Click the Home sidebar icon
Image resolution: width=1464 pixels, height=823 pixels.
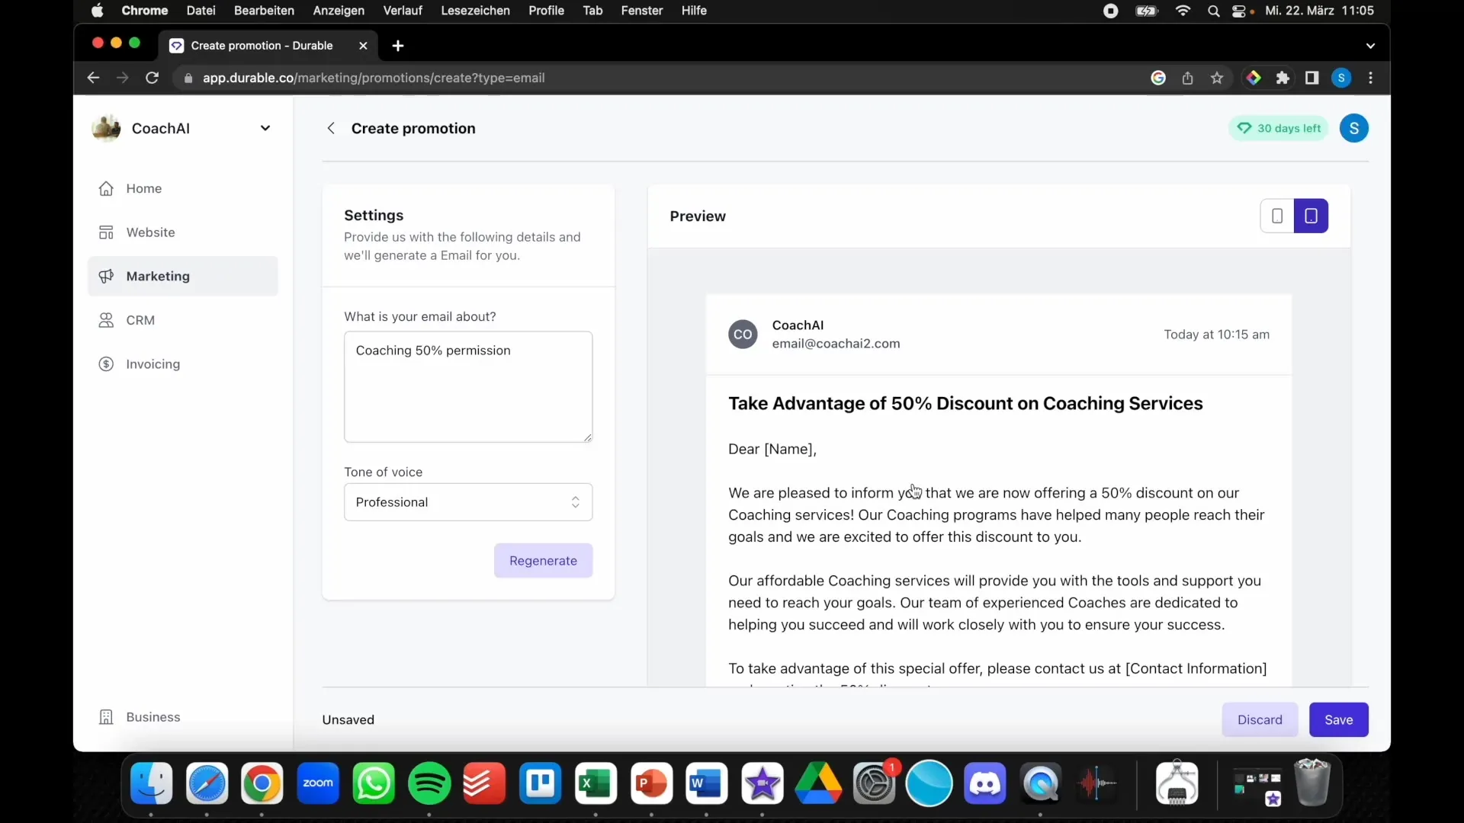[107, 188]
